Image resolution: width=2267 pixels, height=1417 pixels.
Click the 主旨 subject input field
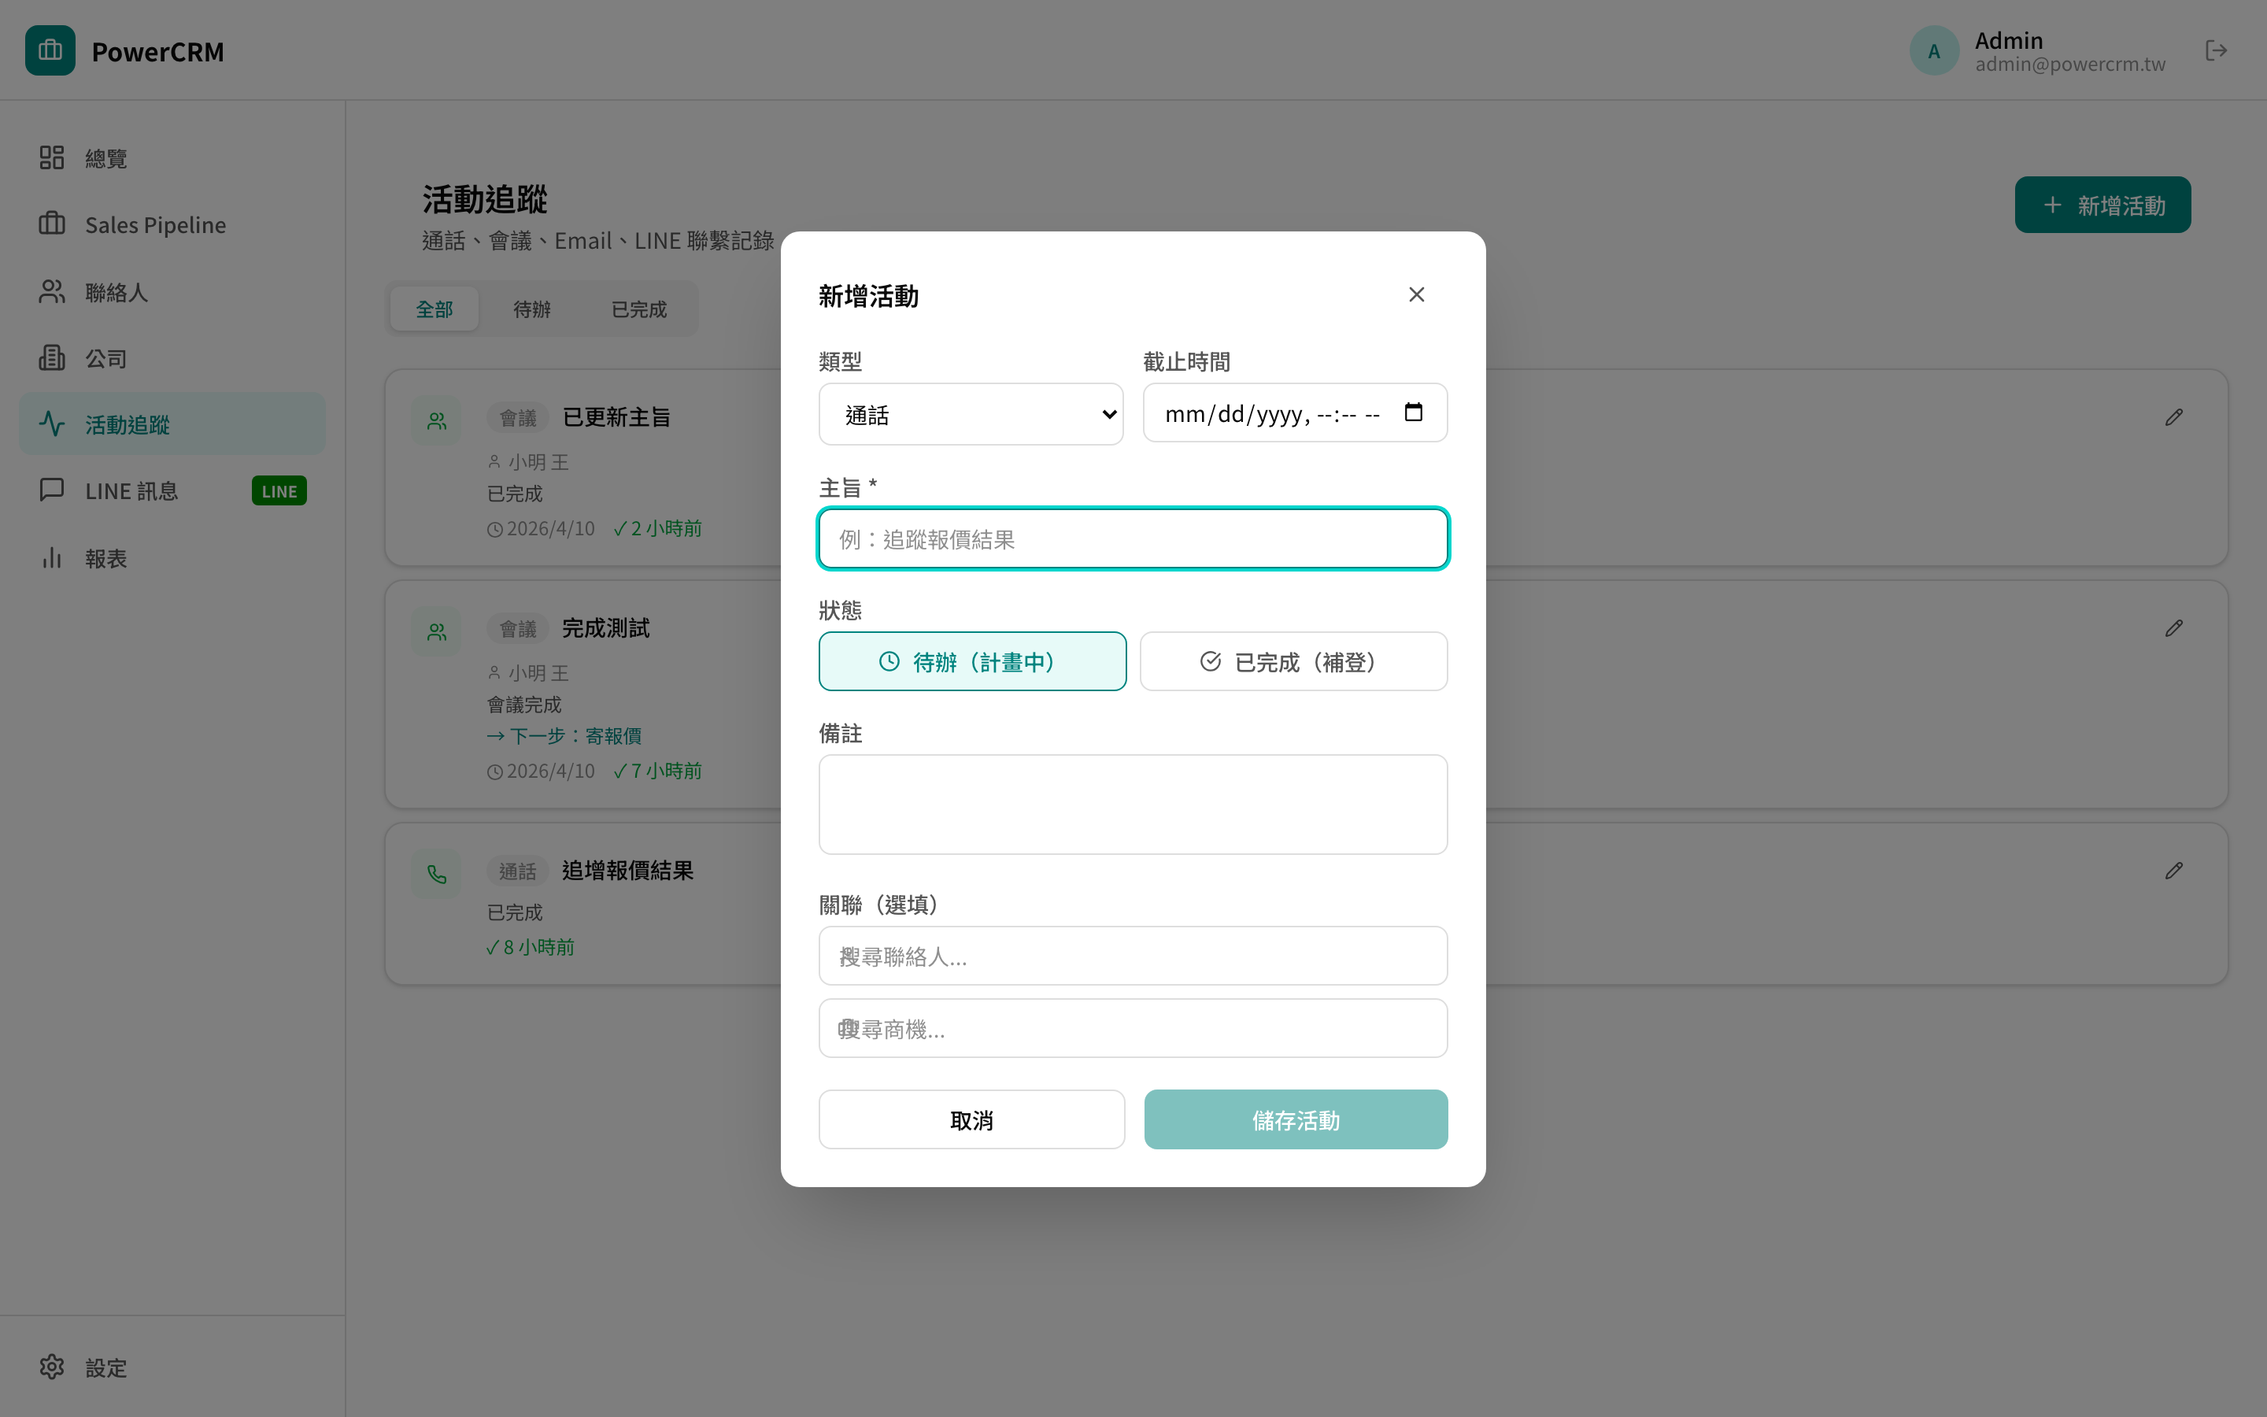[1133, 538]
